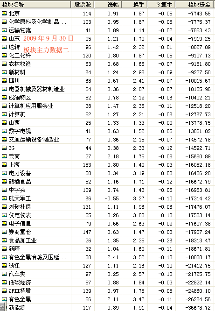Viewport: 215px width, 311px height.
Task: Click the icon beside 计算机应用服务业 row
Action: (x=4, y=106)
